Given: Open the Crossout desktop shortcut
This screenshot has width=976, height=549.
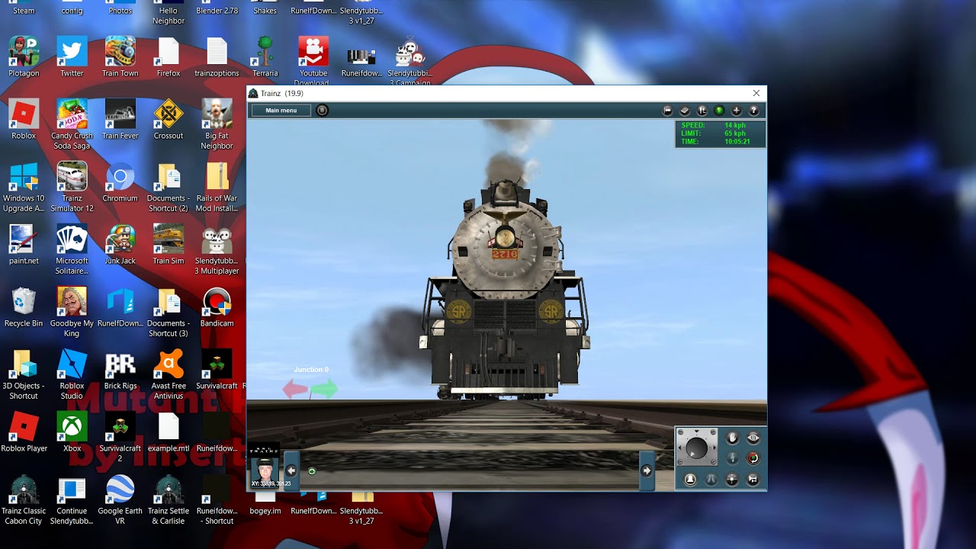Looking at the screenshot, I should tap(169, 120).
